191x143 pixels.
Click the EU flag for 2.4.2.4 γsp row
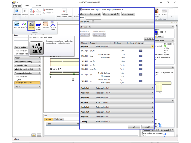141,56
